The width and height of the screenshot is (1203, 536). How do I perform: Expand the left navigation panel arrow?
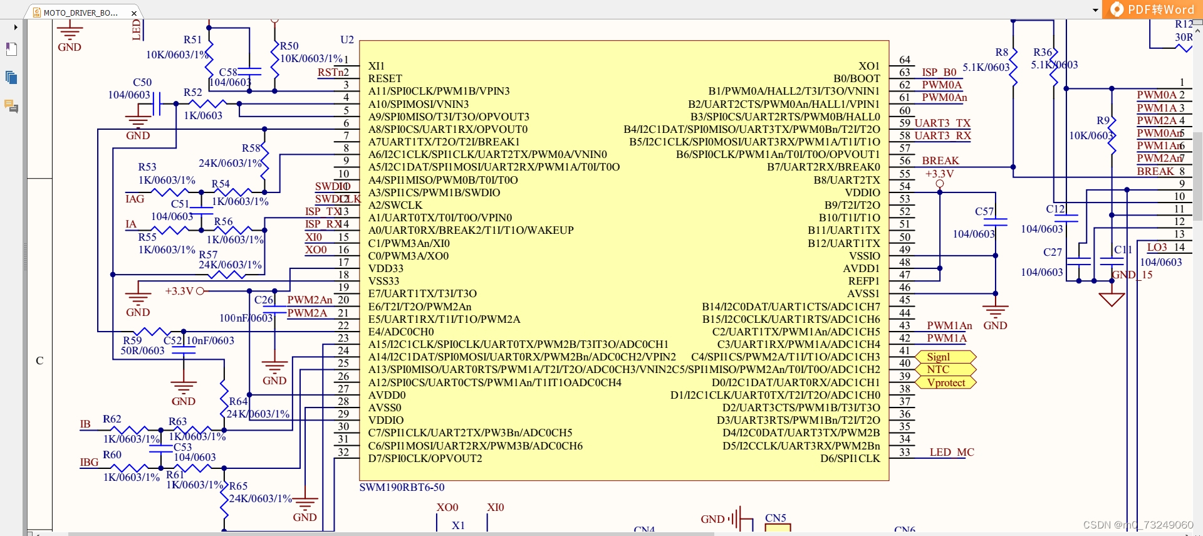point(16,27)
